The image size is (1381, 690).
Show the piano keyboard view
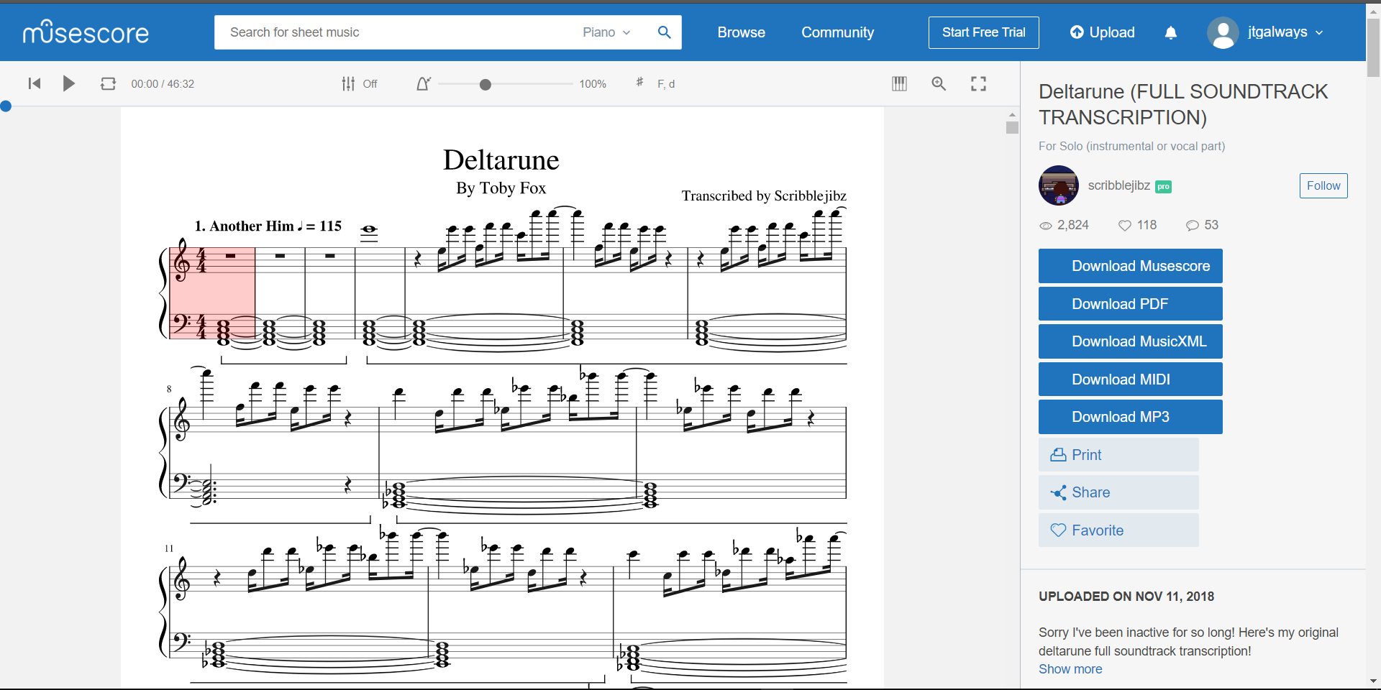point(899,83)
